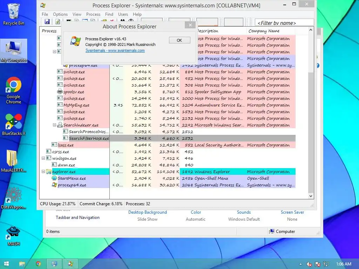Select the winlogon.exe process name
359x269 pixels.
[x=65, y=158]
